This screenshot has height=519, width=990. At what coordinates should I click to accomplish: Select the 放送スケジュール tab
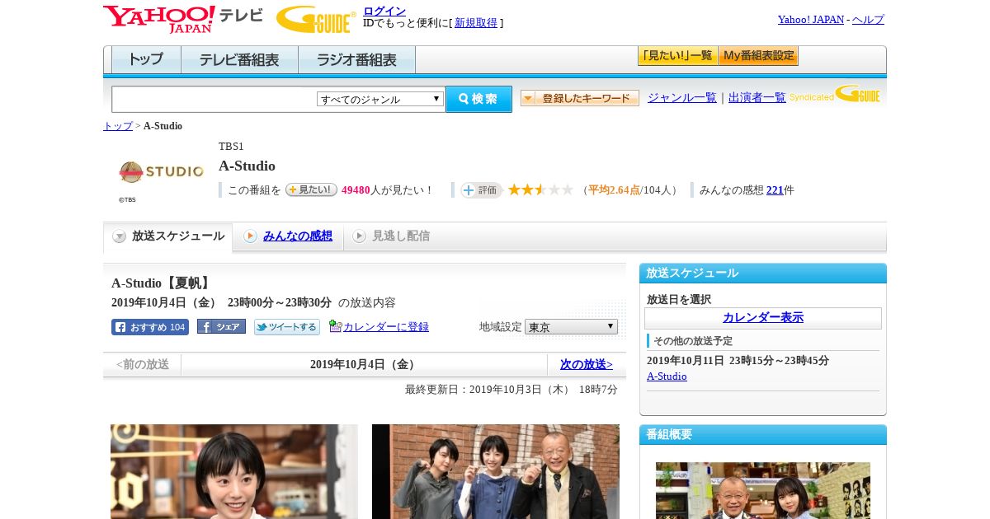[168, 236]
